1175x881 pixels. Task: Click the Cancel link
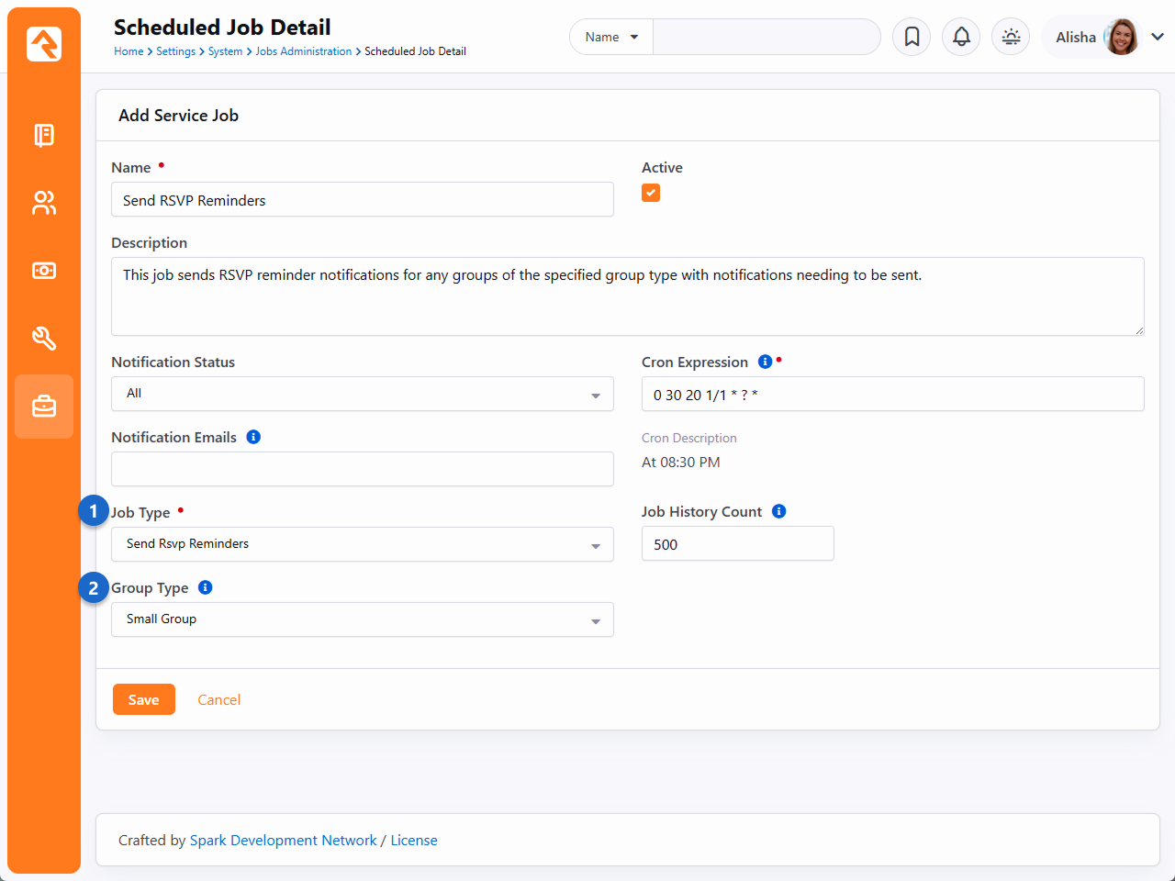[218, 699]
